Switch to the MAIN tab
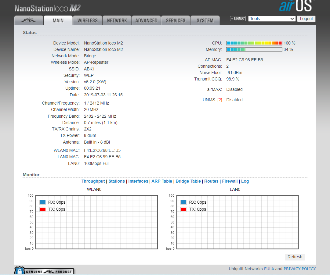The width and height of the screenshot is (330, 275). point(58,20)
